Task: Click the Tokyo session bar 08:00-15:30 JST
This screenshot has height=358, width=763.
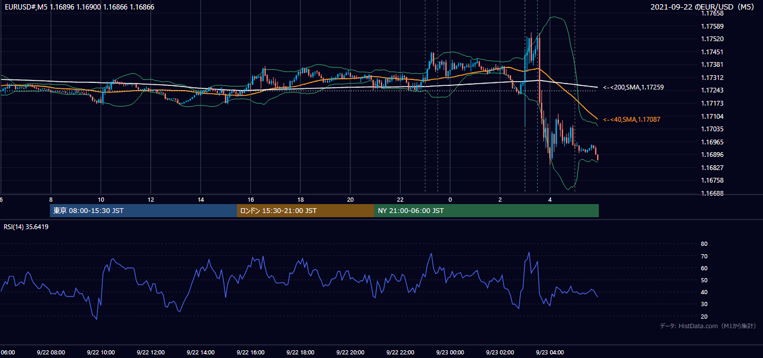Action: click(x=143, y=211)
